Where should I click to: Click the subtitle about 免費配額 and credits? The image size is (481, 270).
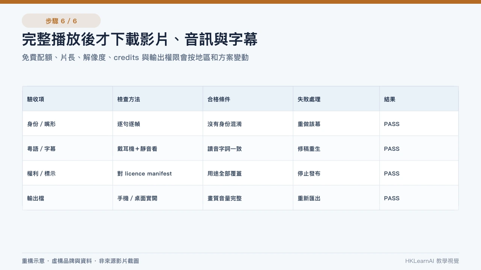[x=135, y=58]
